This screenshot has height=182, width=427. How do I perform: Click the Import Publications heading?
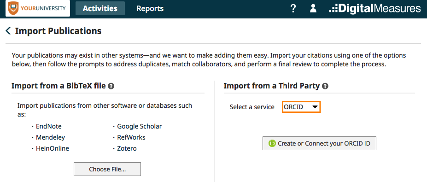coord(58,31)
